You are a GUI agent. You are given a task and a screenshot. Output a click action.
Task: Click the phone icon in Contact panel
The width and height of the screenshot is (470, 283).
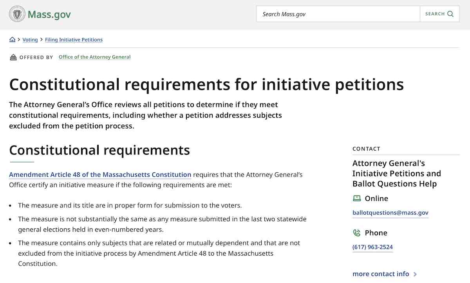click(357, 233)
